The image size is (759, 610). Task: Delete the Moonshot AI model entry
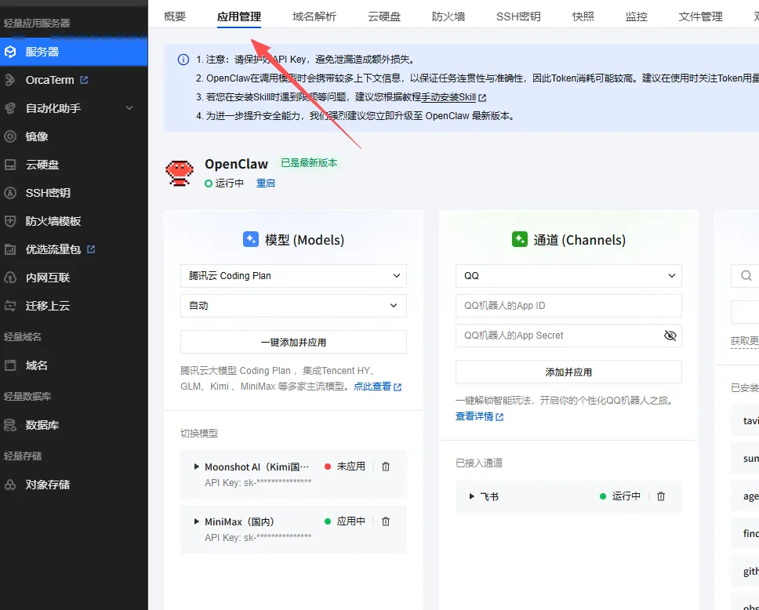click(386, 467)
